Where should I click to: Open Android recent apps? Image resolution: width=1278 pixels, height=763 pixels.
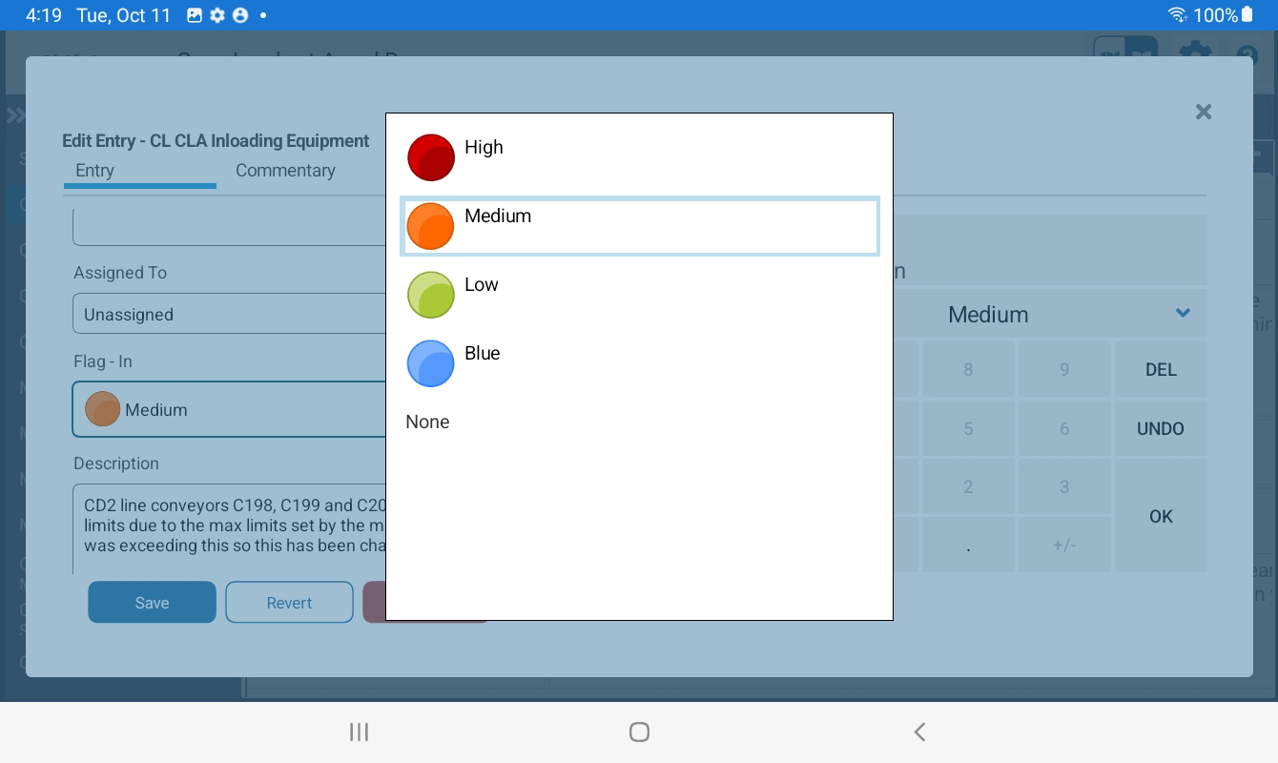pos(359,732)
